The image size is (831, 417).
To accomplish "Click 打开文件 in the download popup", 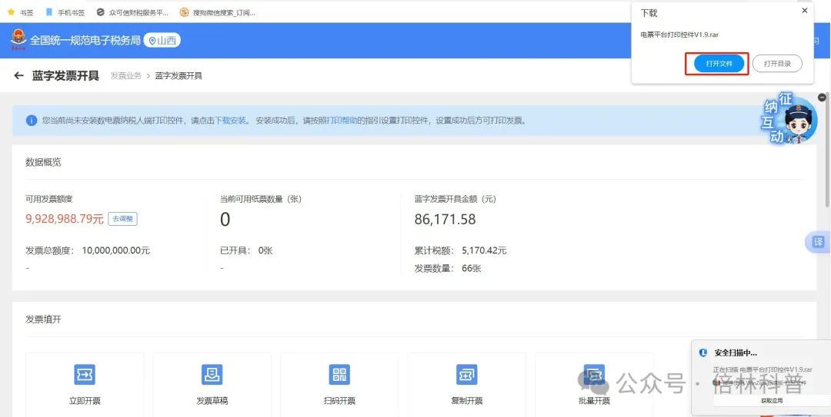I will tap(719, 64).
